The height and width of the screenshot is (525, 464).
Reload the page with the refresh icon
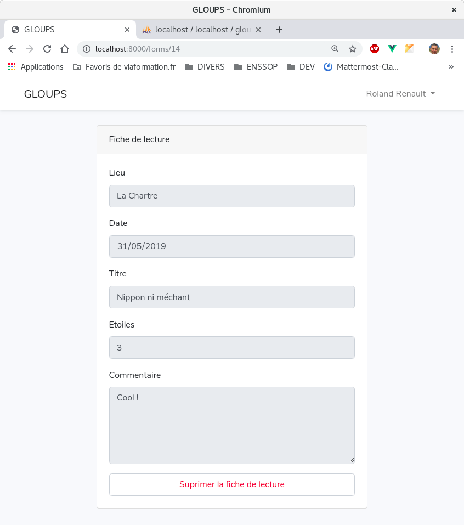click(x=47, y=49)
